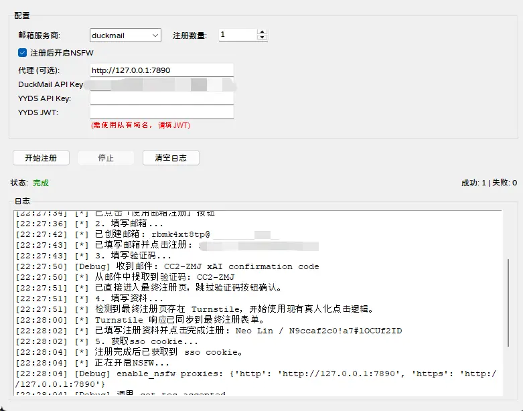Click log line with Neo Lin credentials
The image size is (523, 411).
[209, 331]
